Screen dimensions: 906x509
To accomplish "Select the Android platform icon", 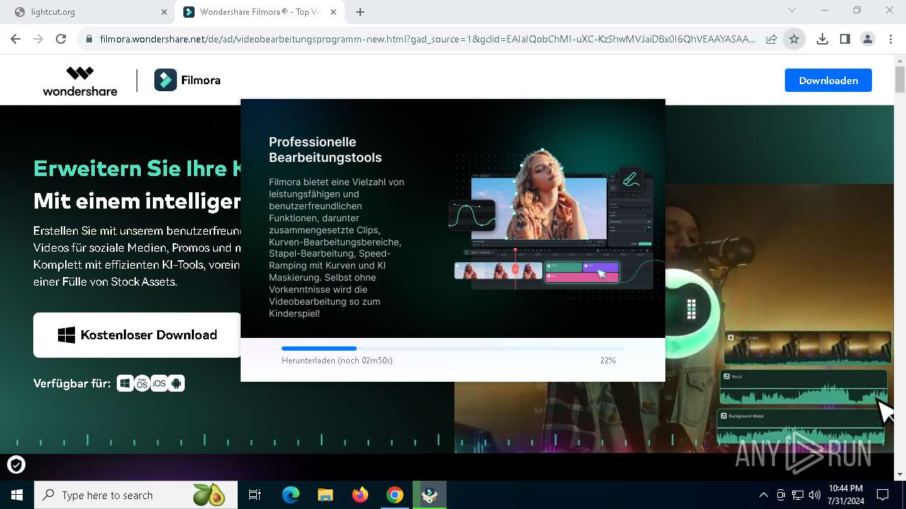I will click(176, 384).
